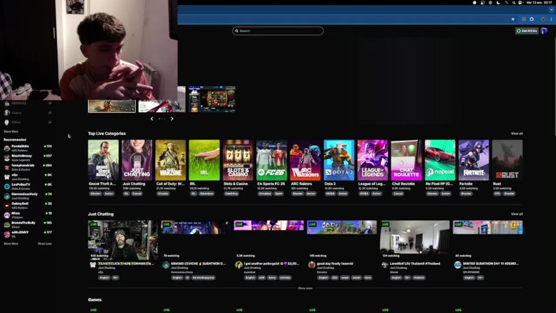Open the No Pixel RP category cover
The width and height of the screenshot is (556, 313).
pos(440,160)
